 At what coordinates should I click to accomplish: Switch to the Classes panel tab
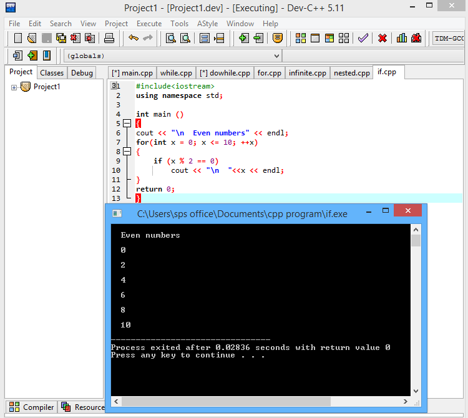(52, 73)
